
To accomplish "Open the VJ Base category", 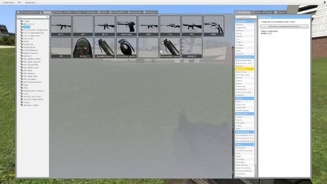I will (x=27, y=102).
